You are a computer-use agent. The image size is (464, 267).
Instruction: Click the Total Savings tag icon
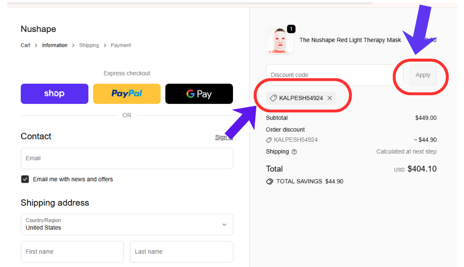point(270,181)
